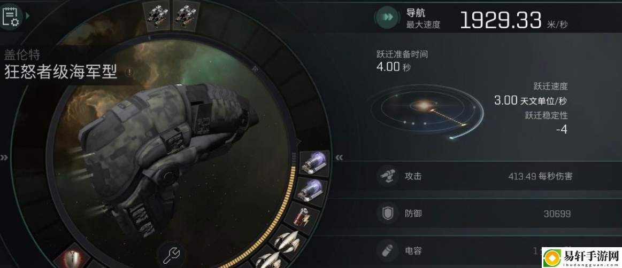
Task: Click the red warning icon beside ship name
Action: click(128, 73)
